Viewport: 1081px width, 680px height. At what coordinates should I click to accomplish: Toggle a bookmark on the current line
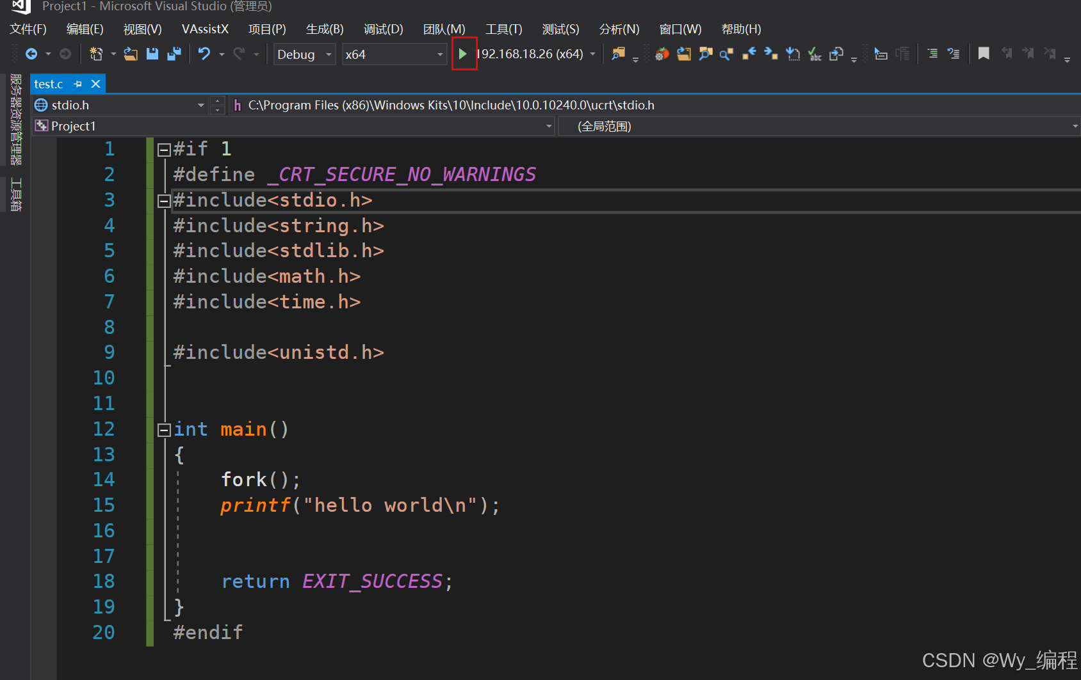point(984,54)
